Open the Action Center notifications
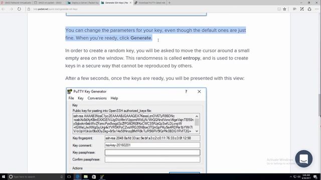Viewport: 321px width, 180px height. [x=315, y=176]
